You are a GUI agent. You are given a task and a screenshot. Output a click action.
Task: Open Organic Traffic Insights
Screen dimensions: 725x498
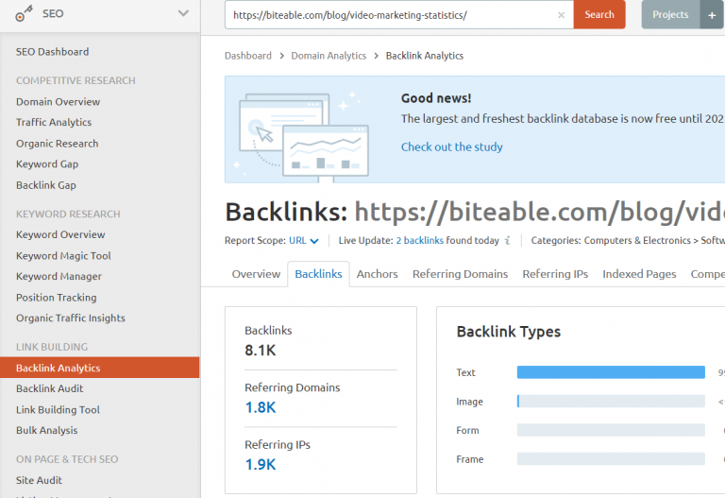[70, 318]
